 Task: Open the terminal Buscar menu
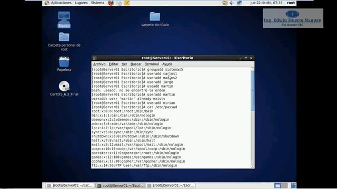click(x=136, y=64)
